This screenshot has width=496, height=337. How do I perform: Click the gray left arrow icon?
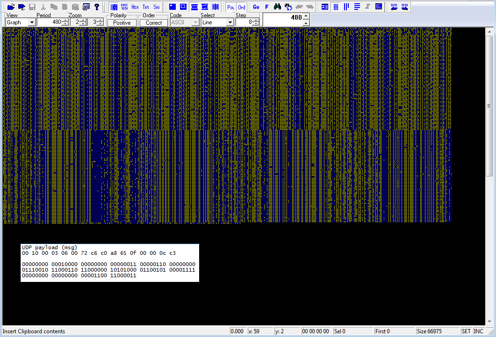click(299, 7)
